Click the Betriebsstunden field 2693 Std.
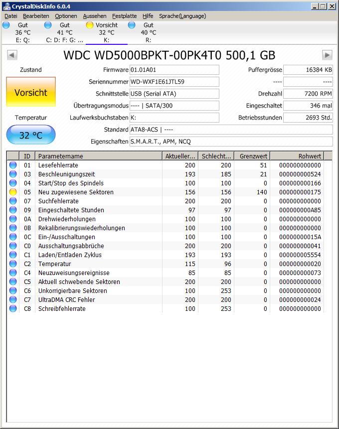 coord(308,118)
